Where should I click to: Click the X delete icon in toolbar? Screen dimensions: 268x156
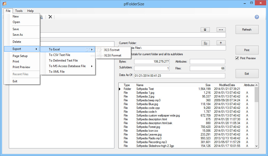pos(50,17)
